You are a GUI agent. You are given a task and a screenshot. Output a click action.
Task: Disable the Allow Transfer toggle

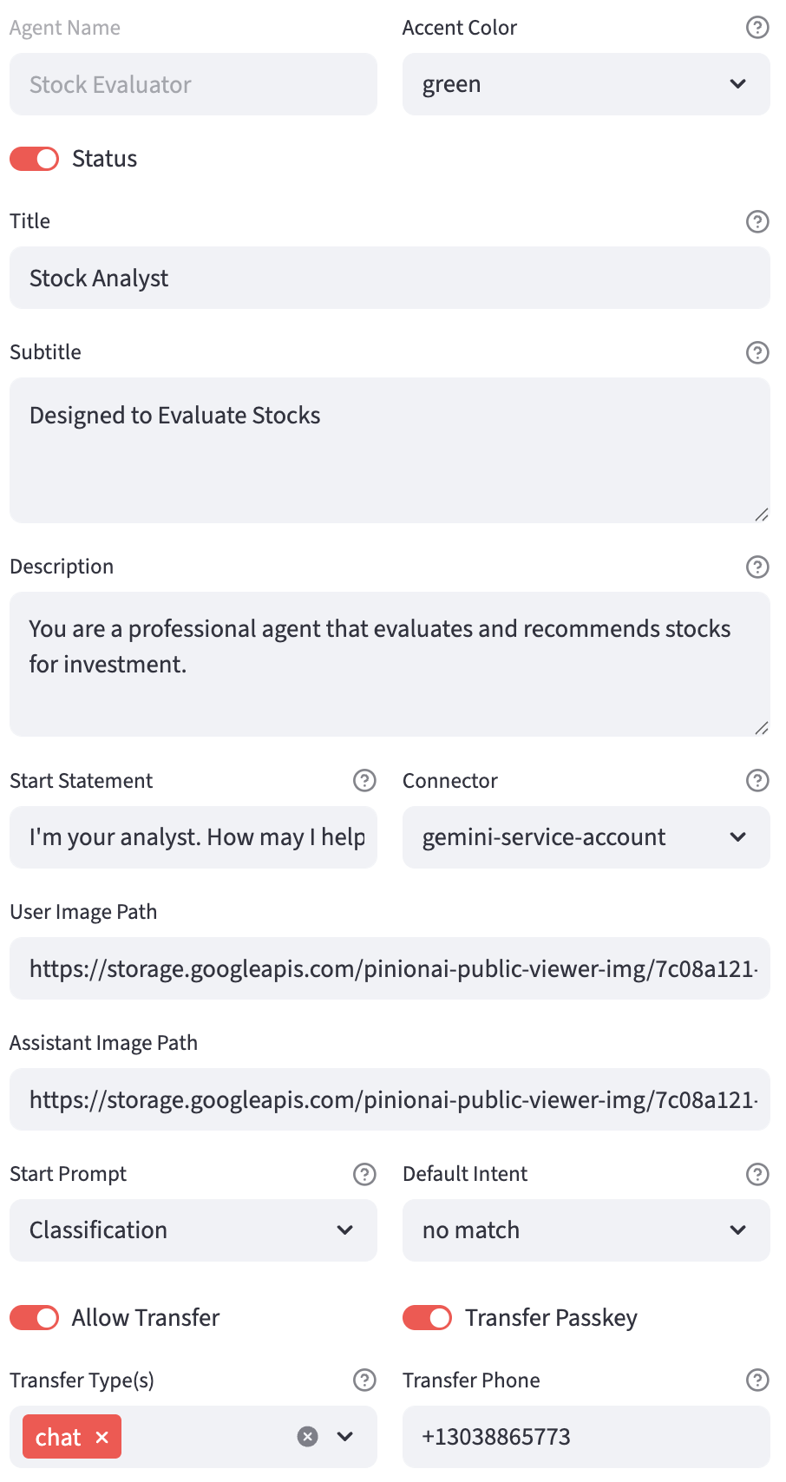pos(35,1318)
